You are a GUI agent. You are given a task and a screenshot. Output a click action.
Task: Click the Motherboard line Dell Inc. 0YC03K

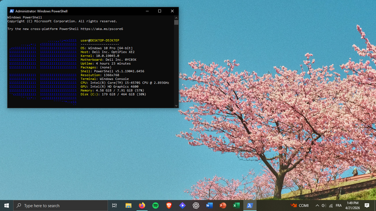pyautogui.click(x=108, y=60)
